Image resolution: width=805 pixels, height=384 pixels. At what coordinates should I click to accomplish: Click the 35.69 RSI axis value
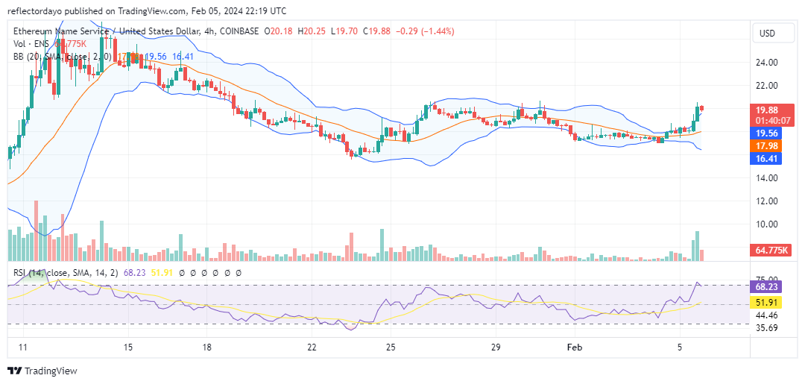pos(766,327)
